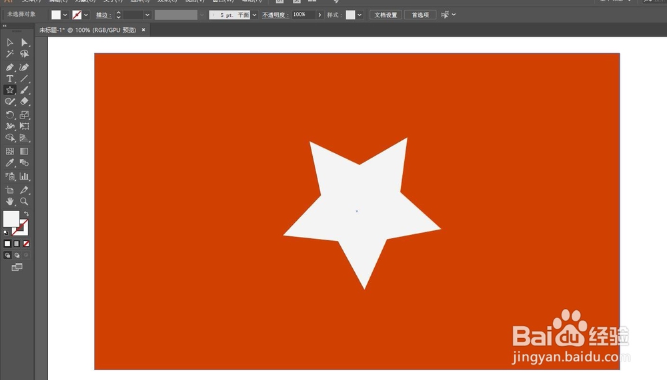Image resolution: width=667 pixels, height=380 pixels.
Task: Click the control bar stroke color swatch
Action: point(77,15)
